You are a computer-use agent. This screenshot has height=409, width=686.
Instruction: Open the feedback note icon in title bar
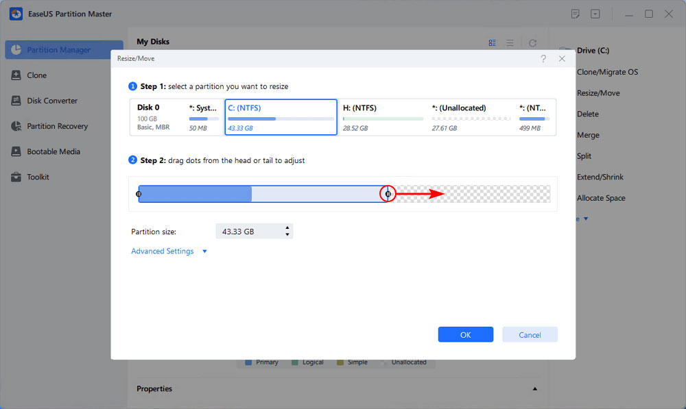pos(576,13)
